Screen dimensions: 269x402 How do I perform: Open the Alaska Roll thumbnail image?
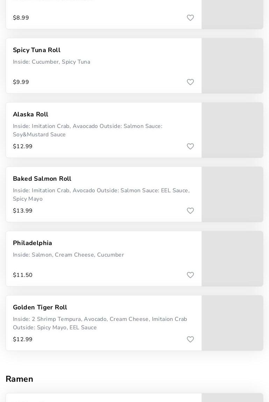click(x=232, y=130)
